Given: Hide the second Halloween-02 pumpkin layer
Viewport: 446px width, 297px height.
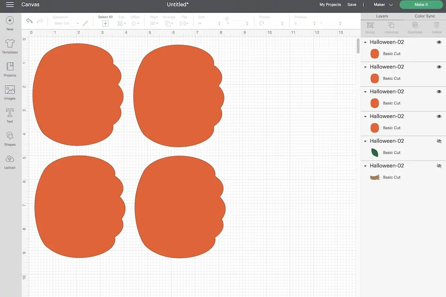Looking at the screenshot, I should (439, 67).
